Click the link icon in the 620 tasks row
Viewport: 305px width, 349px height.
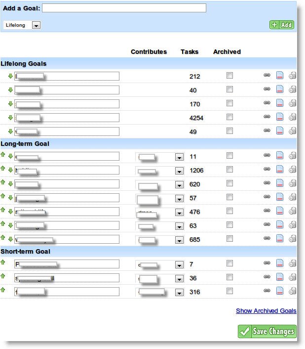point(267,183)
